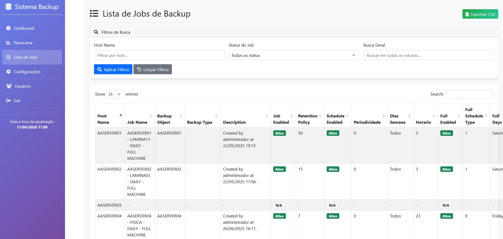Sort by Dias Semana column arrows
The height and width of the screenshot is (239, 503).
coord(409,116)
